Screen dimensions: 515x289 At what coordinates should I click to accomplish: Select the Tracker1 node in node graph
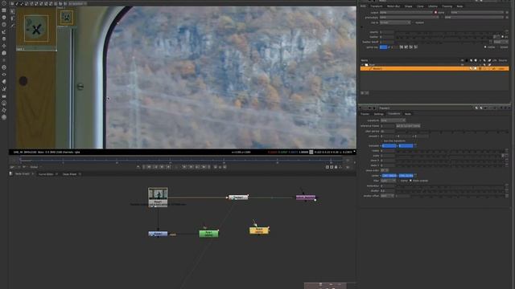click(x=238, y=197)
